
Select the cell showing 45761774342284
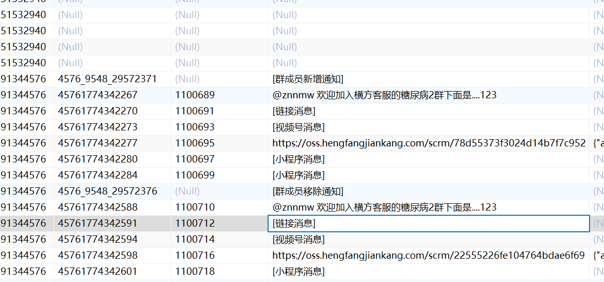tap(98, 175)
